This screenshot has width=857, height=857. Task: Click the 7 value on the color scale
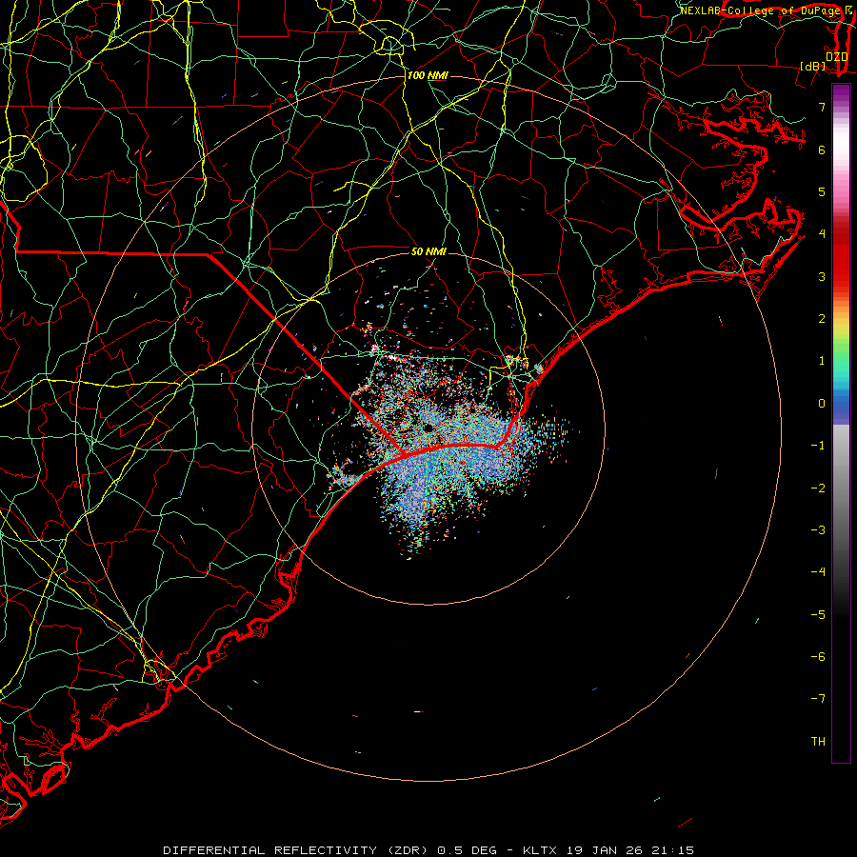(822, 107)
